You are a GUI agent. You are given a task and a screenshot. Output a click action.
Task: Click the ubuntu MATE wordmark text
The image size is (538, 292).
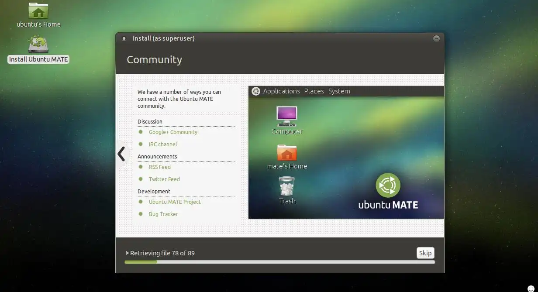tap(388, 205)
